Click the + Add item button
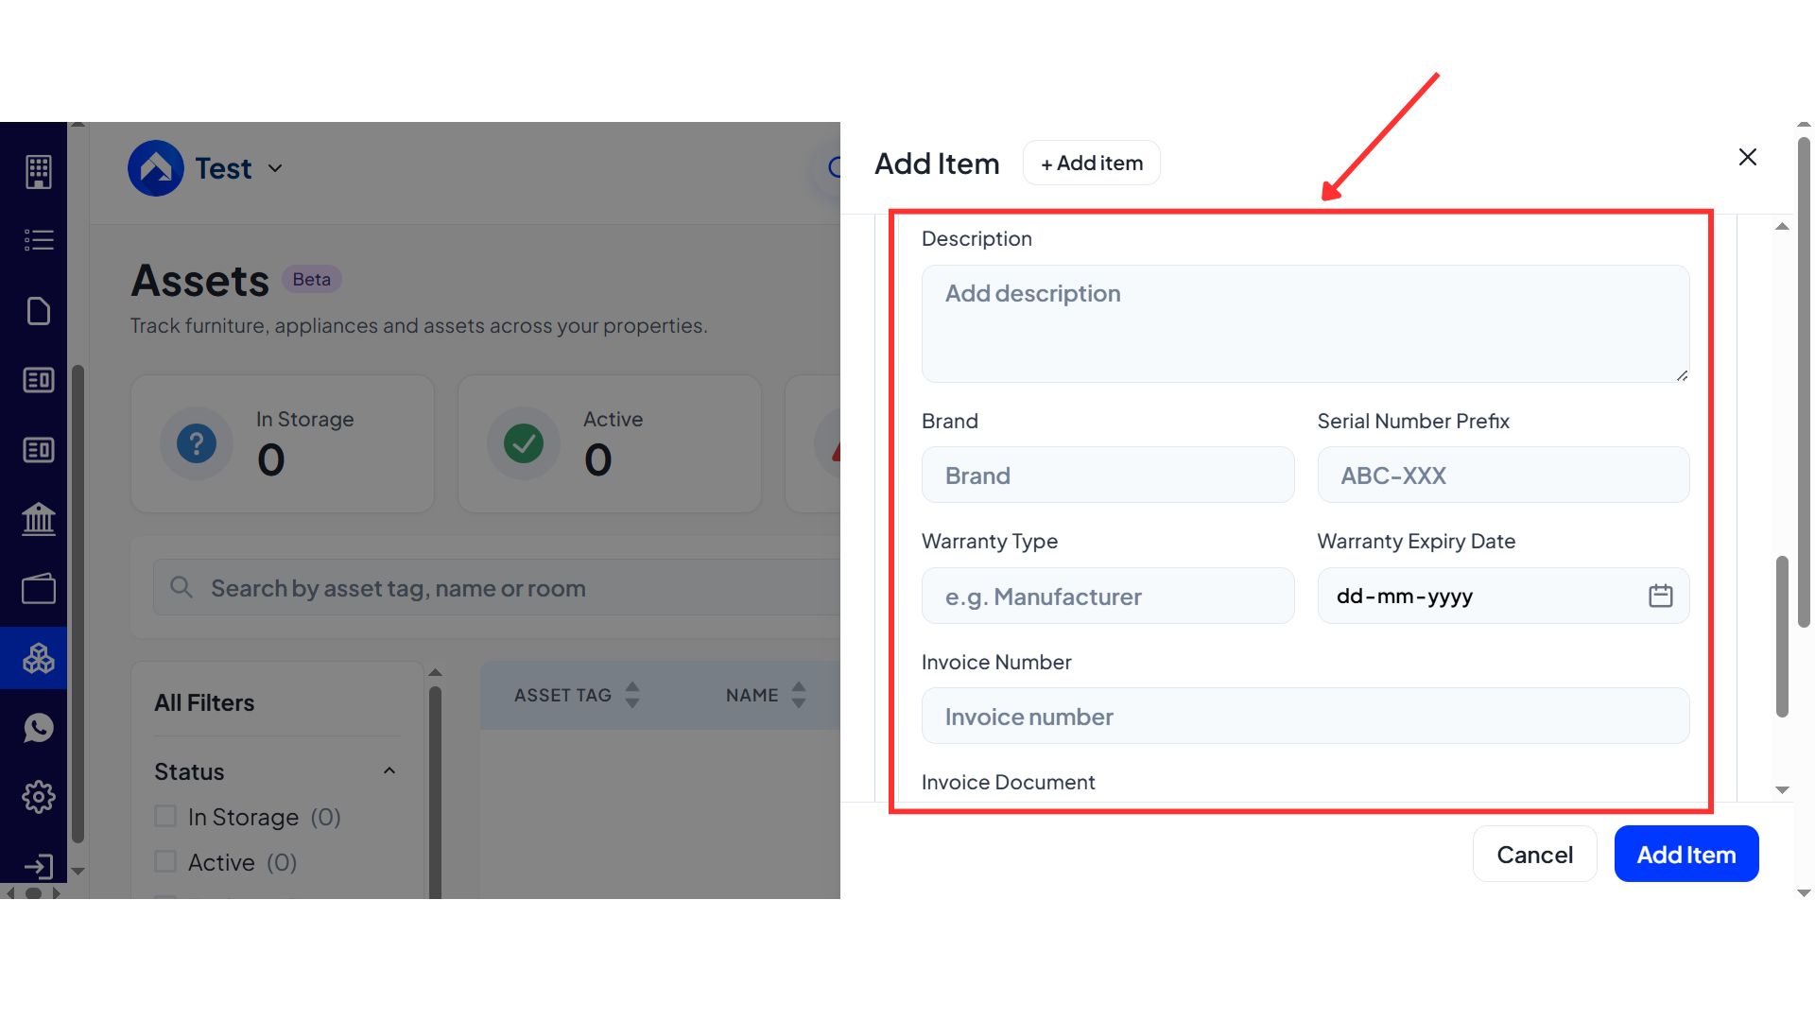This screenshot has height=1021, width=1815. click(1091, 164)
